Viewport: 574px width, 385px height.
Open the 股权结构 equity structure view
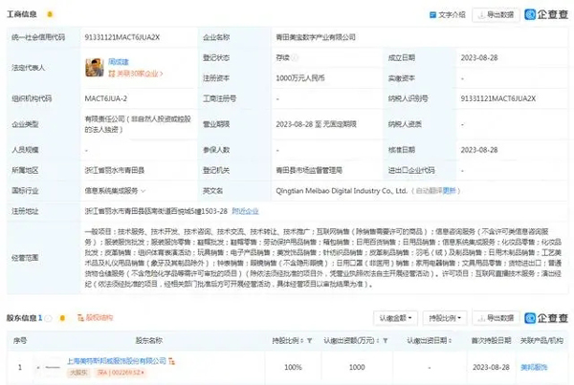[95, 318]
